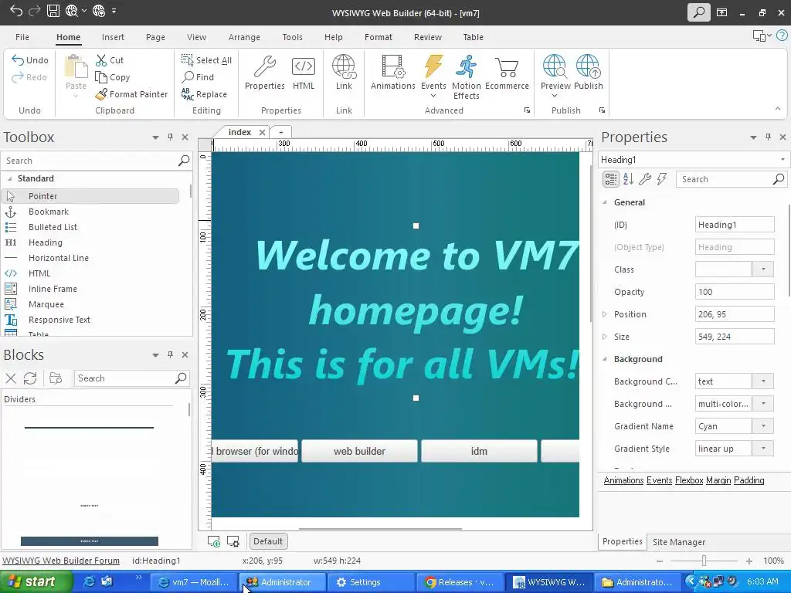Click Select All in Editing group

point(206,60)
